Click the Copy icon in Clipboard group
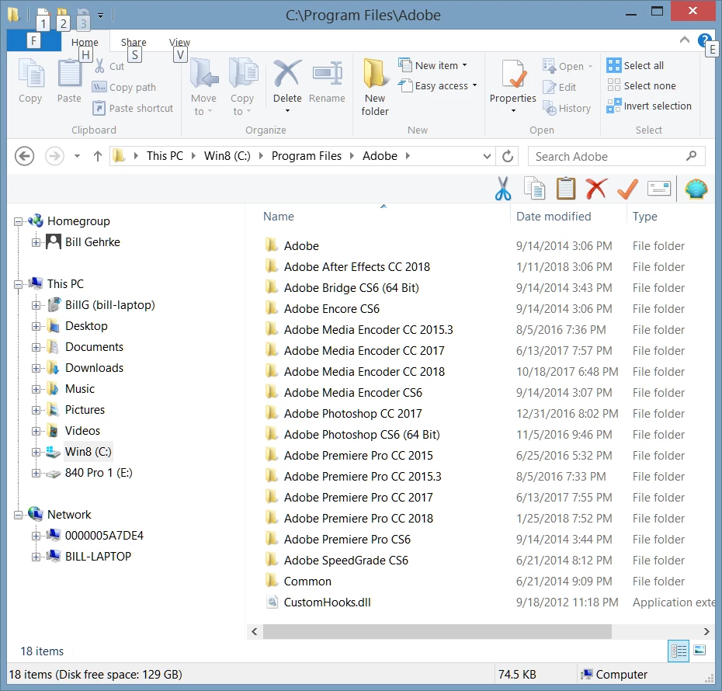This screenshot has height=691, width=722. [31, 74]
